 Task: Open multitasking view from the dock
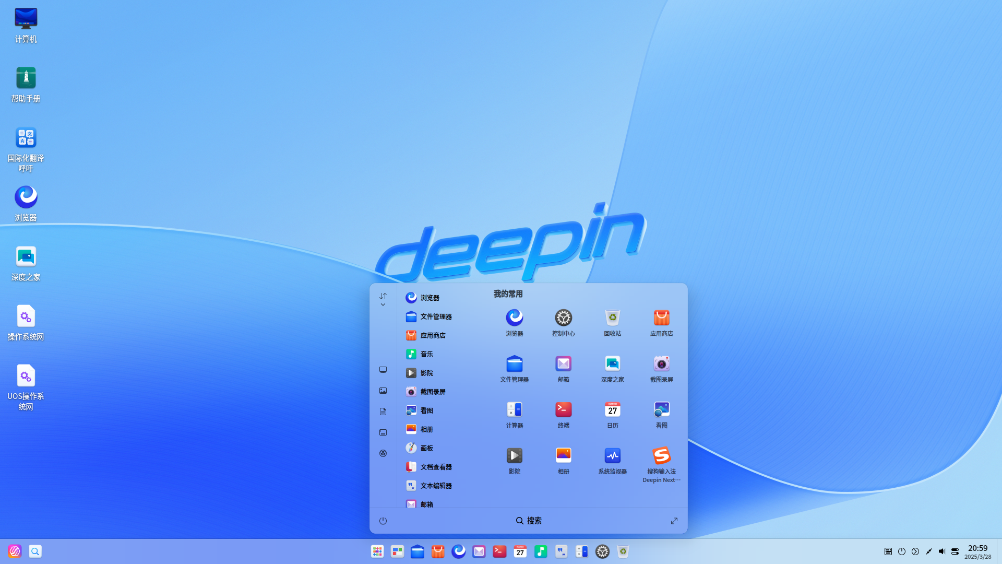pyautogui.click(x=398, y=551)
